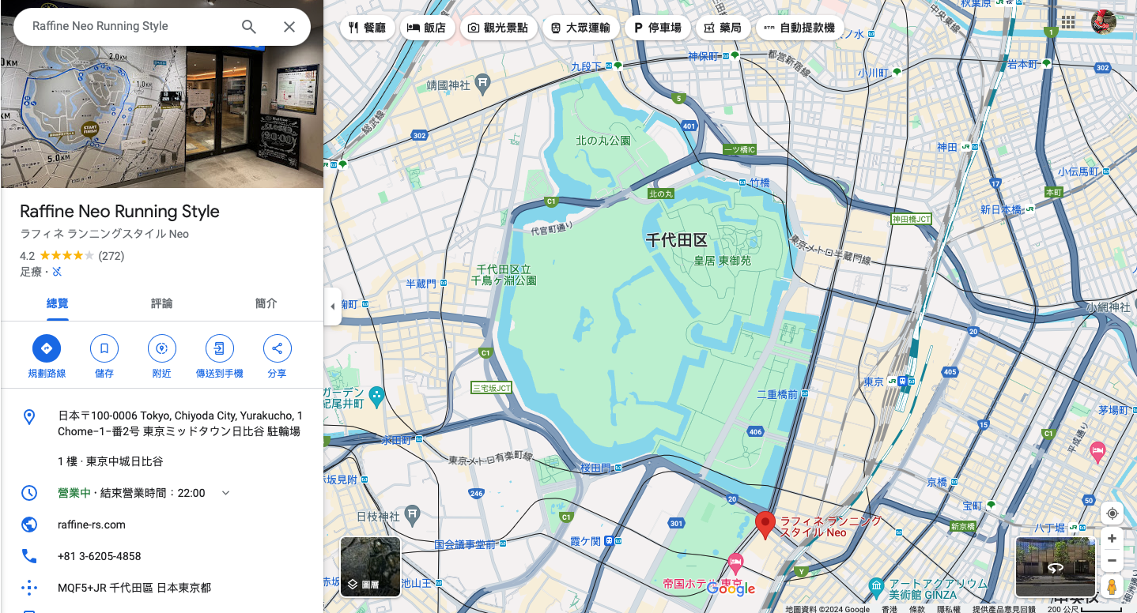Switch to the 簡介 tab

click(x=266, y=303)
